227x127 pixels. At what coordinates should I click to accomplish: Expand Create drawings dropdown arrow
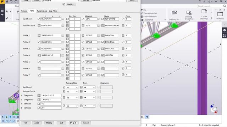(204, 20)
